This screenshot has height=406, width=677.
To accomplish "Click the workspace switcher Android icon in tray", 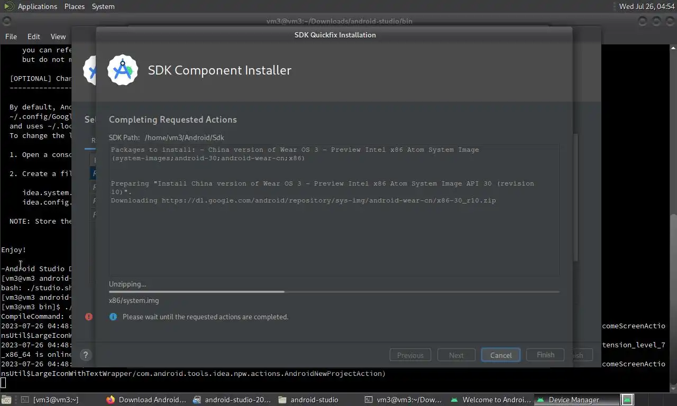I will 627,400.
